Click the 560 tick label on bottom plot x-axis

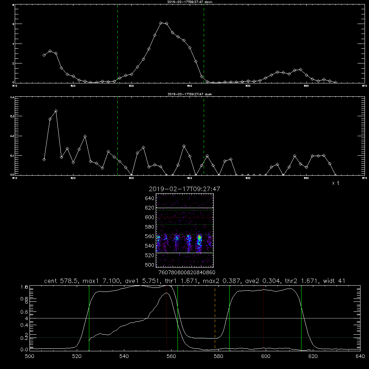pos(171,356)
